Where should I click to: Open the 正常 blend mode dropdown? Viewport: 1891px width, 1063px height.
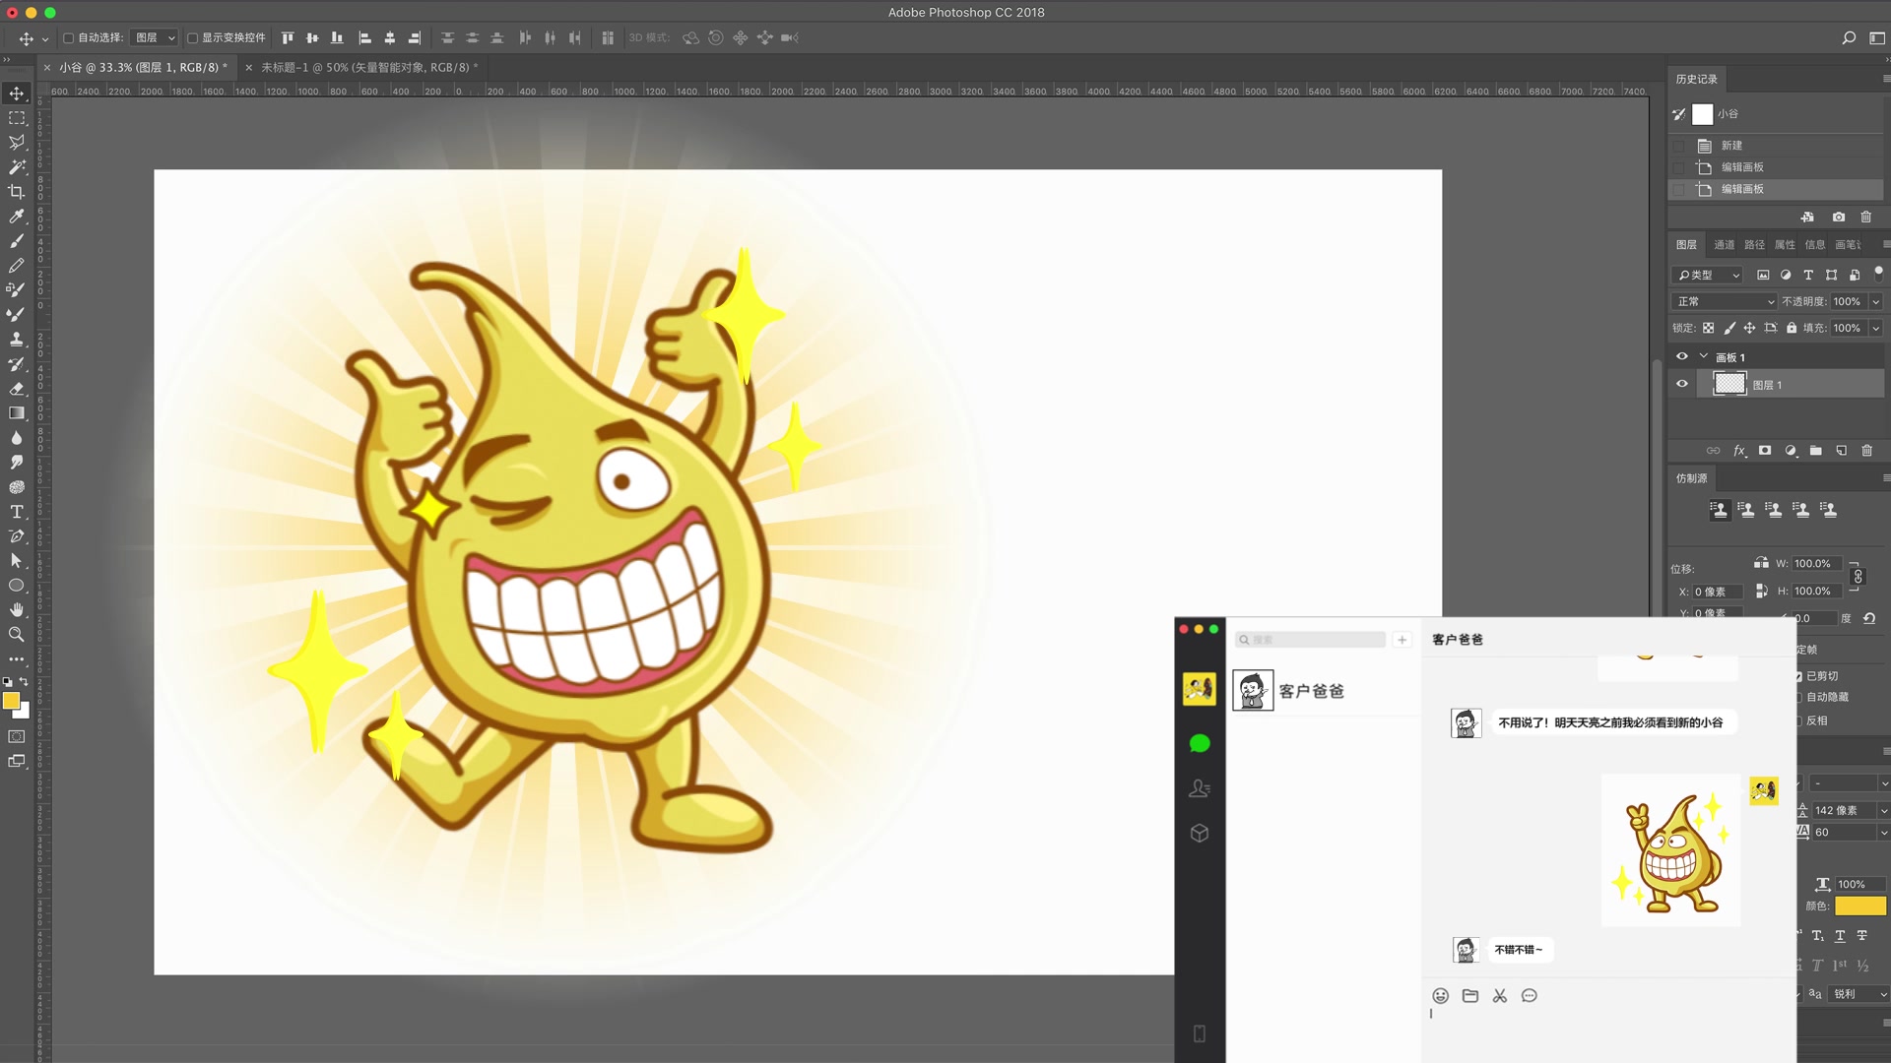(x=1724, y=301)
